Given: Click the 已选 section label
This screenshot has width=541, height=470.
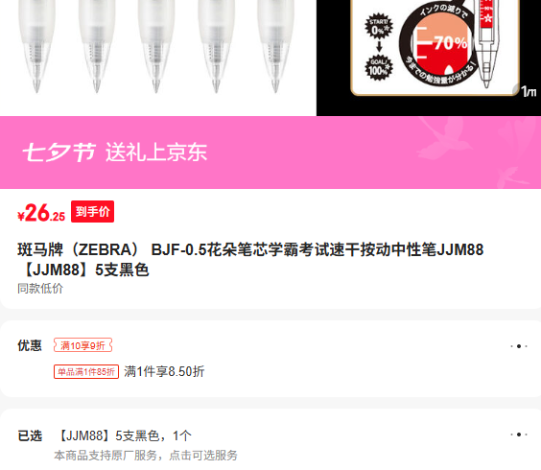Looking at the screenshot, I should 30,435.
